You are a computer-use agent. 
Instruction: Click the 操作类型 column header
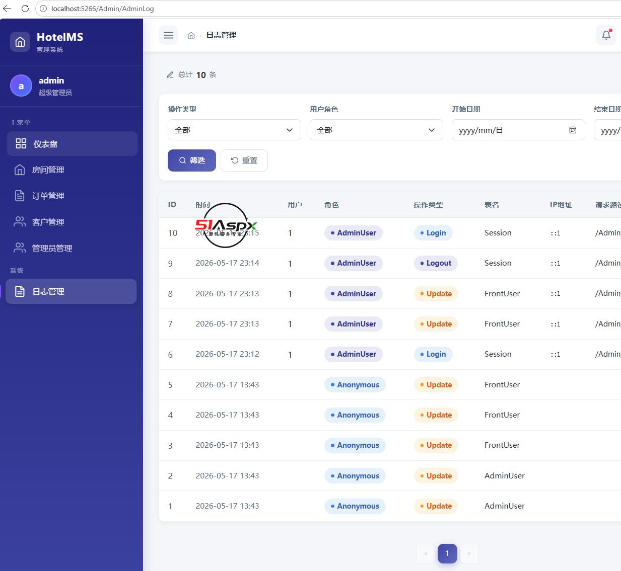coord(428,205)
